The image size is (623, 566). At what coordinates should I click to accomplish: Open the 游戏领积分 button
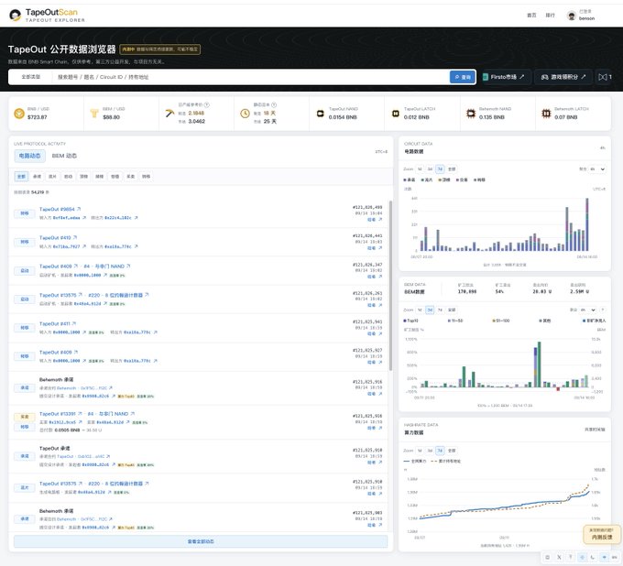pos(563,77)
